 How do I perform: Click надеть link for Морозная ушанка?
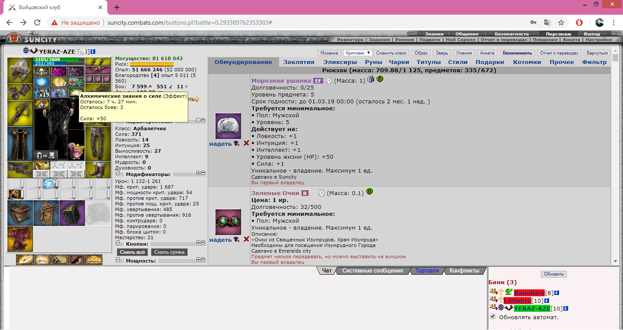click(220, 144)
